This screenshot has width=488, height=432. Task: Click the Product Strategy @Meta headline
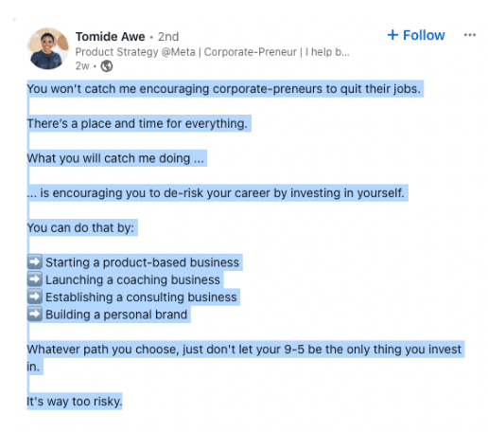(x=212, y=52)
